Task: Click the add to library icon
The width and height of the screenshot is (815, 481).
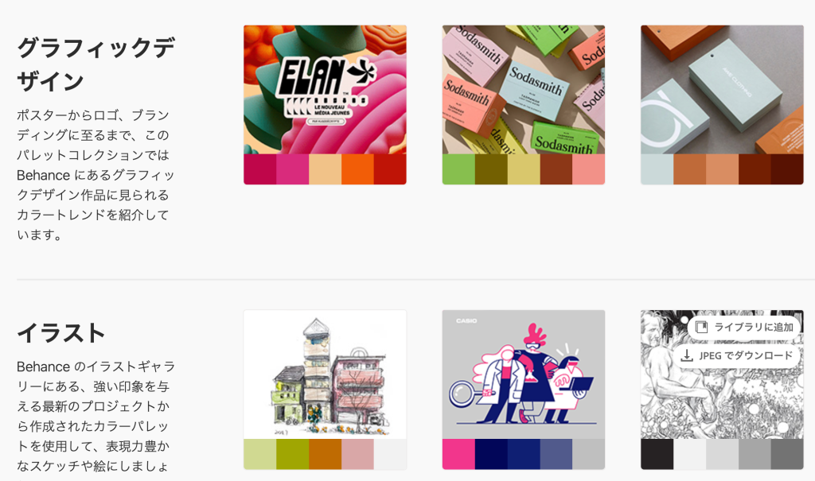Action: click(701, 327)
